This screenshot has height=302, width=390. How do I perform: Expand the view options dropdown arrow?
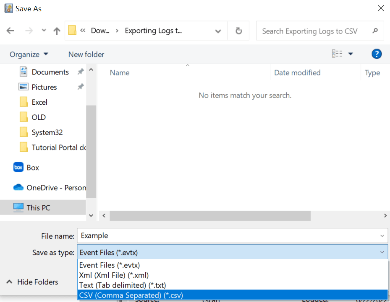tap(351, 54)
